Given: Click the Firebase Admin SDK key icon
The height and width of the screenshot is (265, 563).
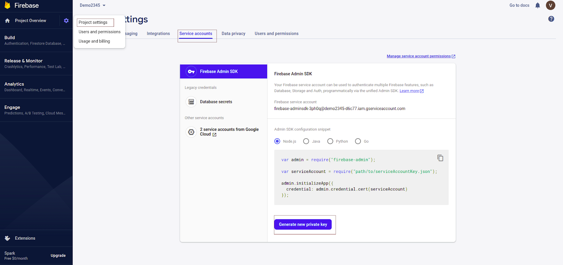Looking at the screenshot, I should tap(191, 71).
